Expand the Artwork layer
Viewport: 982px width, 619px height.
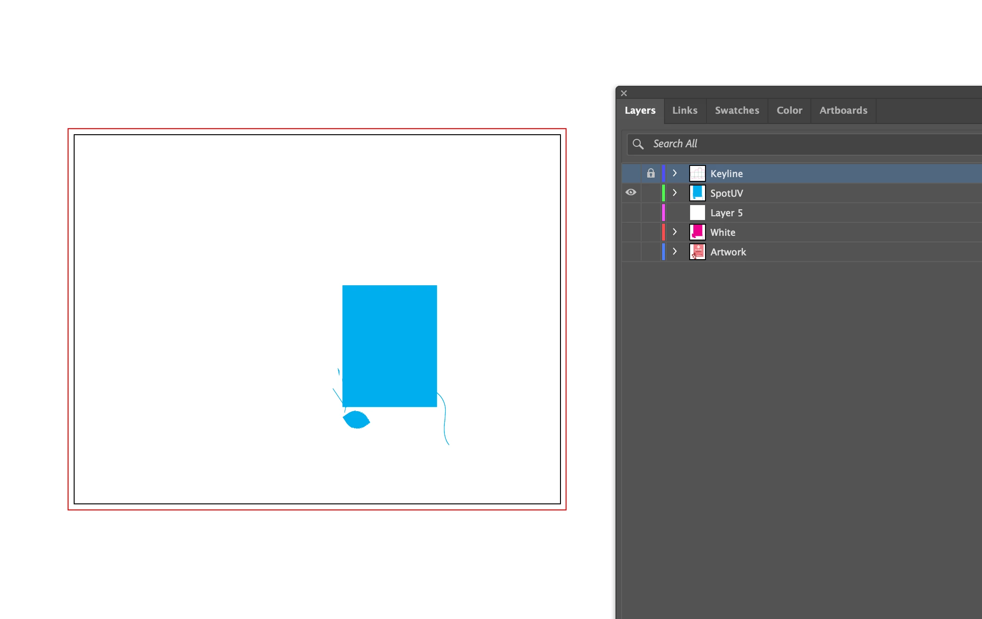point(675,252)
